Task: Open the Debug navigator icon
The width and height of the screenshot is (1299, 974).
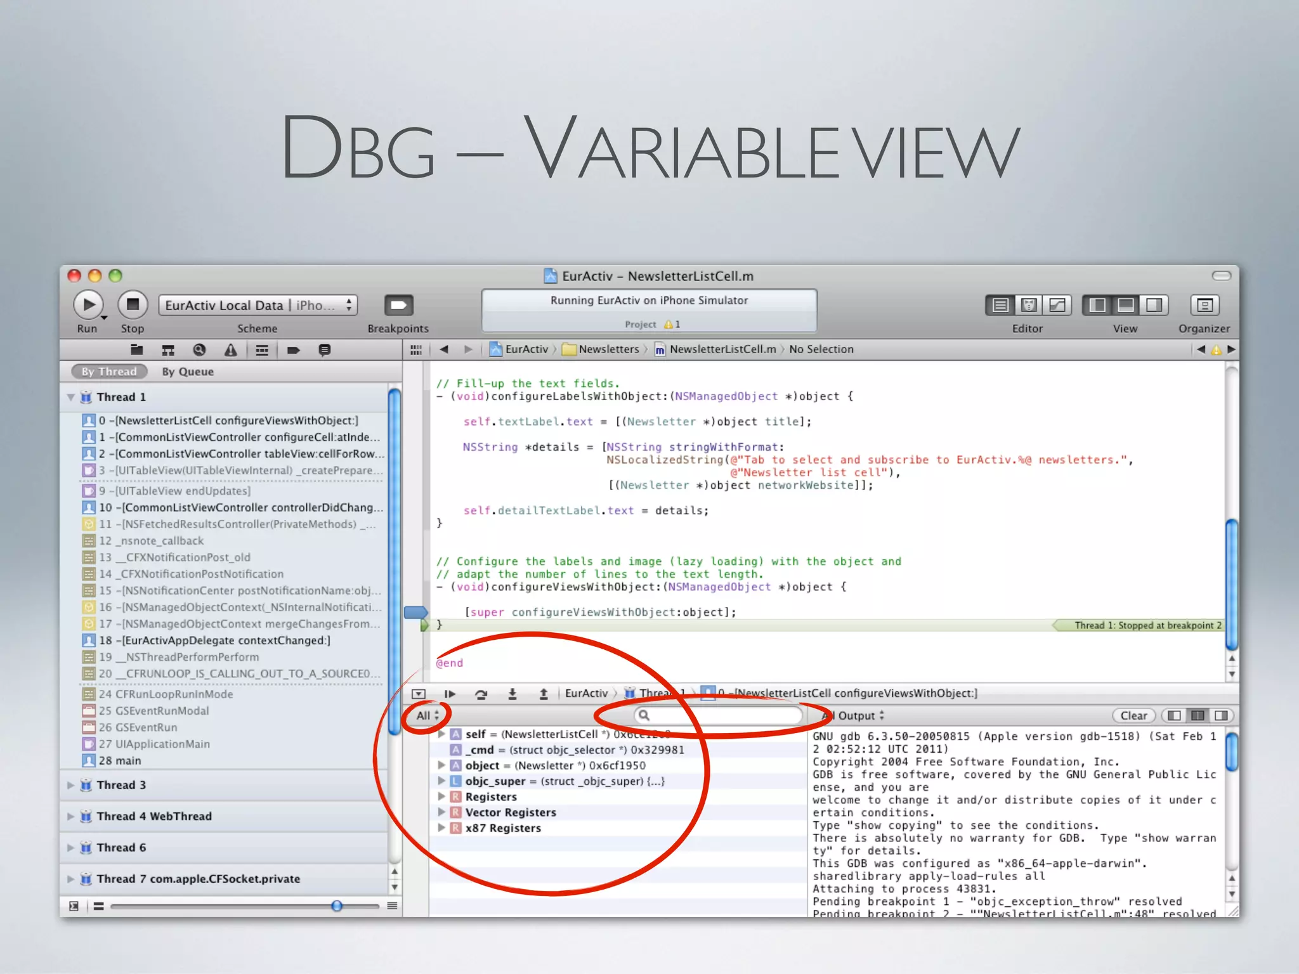Action: [x=262, y=350]
